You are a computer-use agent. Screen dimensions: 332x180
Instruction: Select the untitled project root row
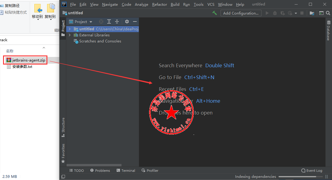103,29
